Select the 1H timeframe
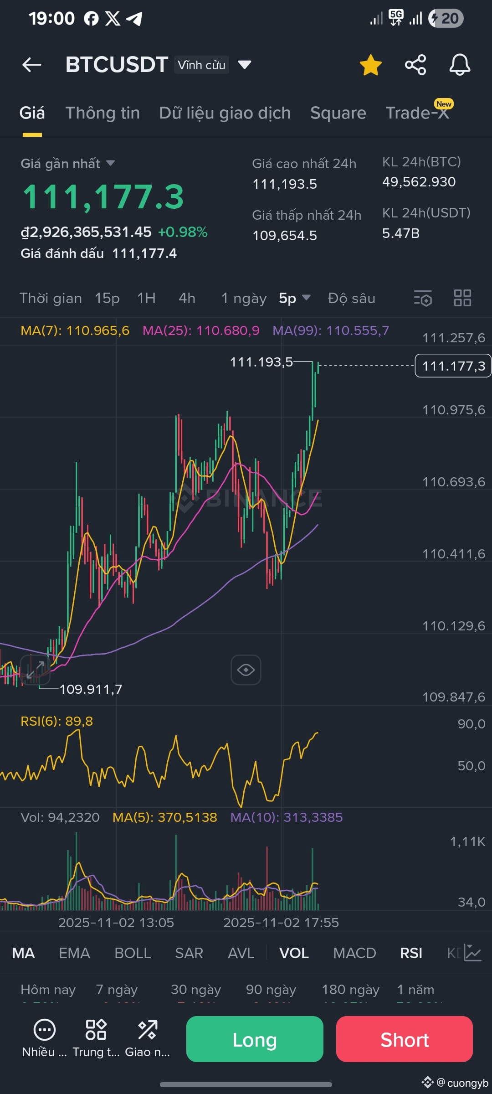The image size is (492, 1094). click(146, 298)
